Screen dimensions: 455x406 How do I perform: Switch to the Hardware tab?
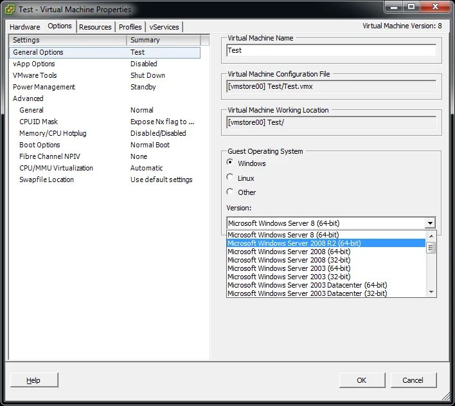25,27
